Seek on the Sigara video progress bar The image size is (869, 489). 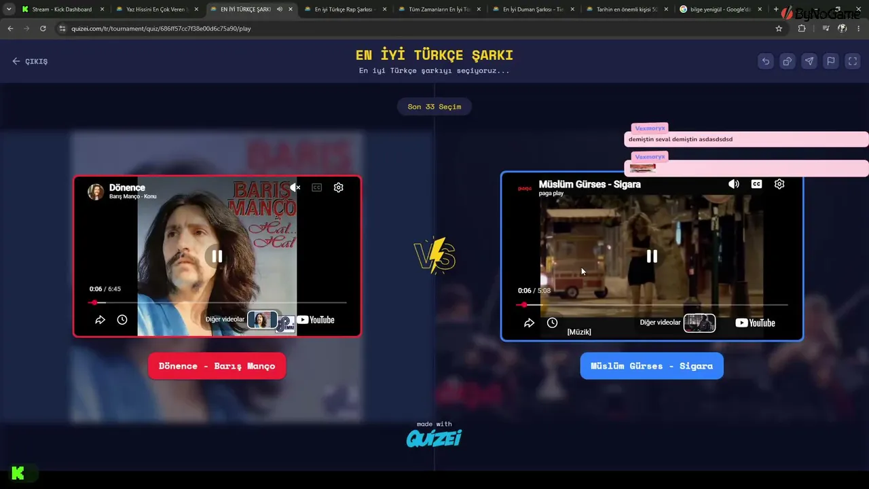652,305
